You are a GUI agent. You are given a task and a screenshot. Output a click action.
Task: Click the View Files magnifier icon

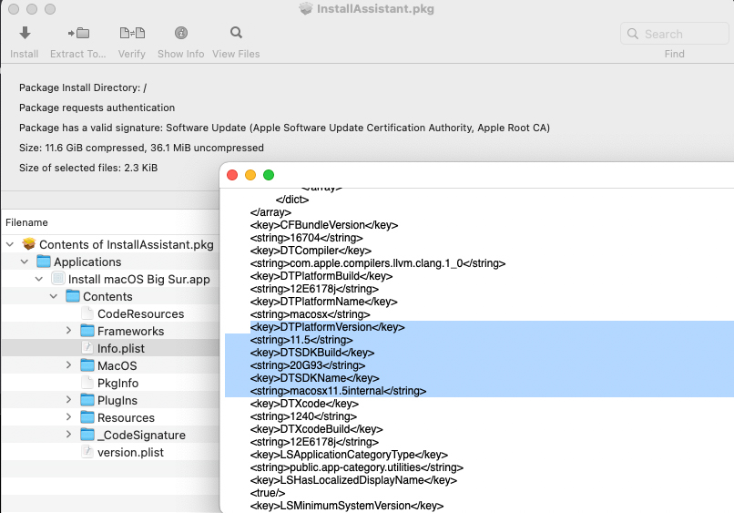click(236, 33)
